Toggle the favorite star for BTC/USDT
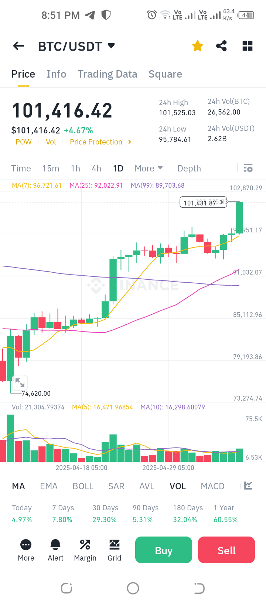 point(198,46)
